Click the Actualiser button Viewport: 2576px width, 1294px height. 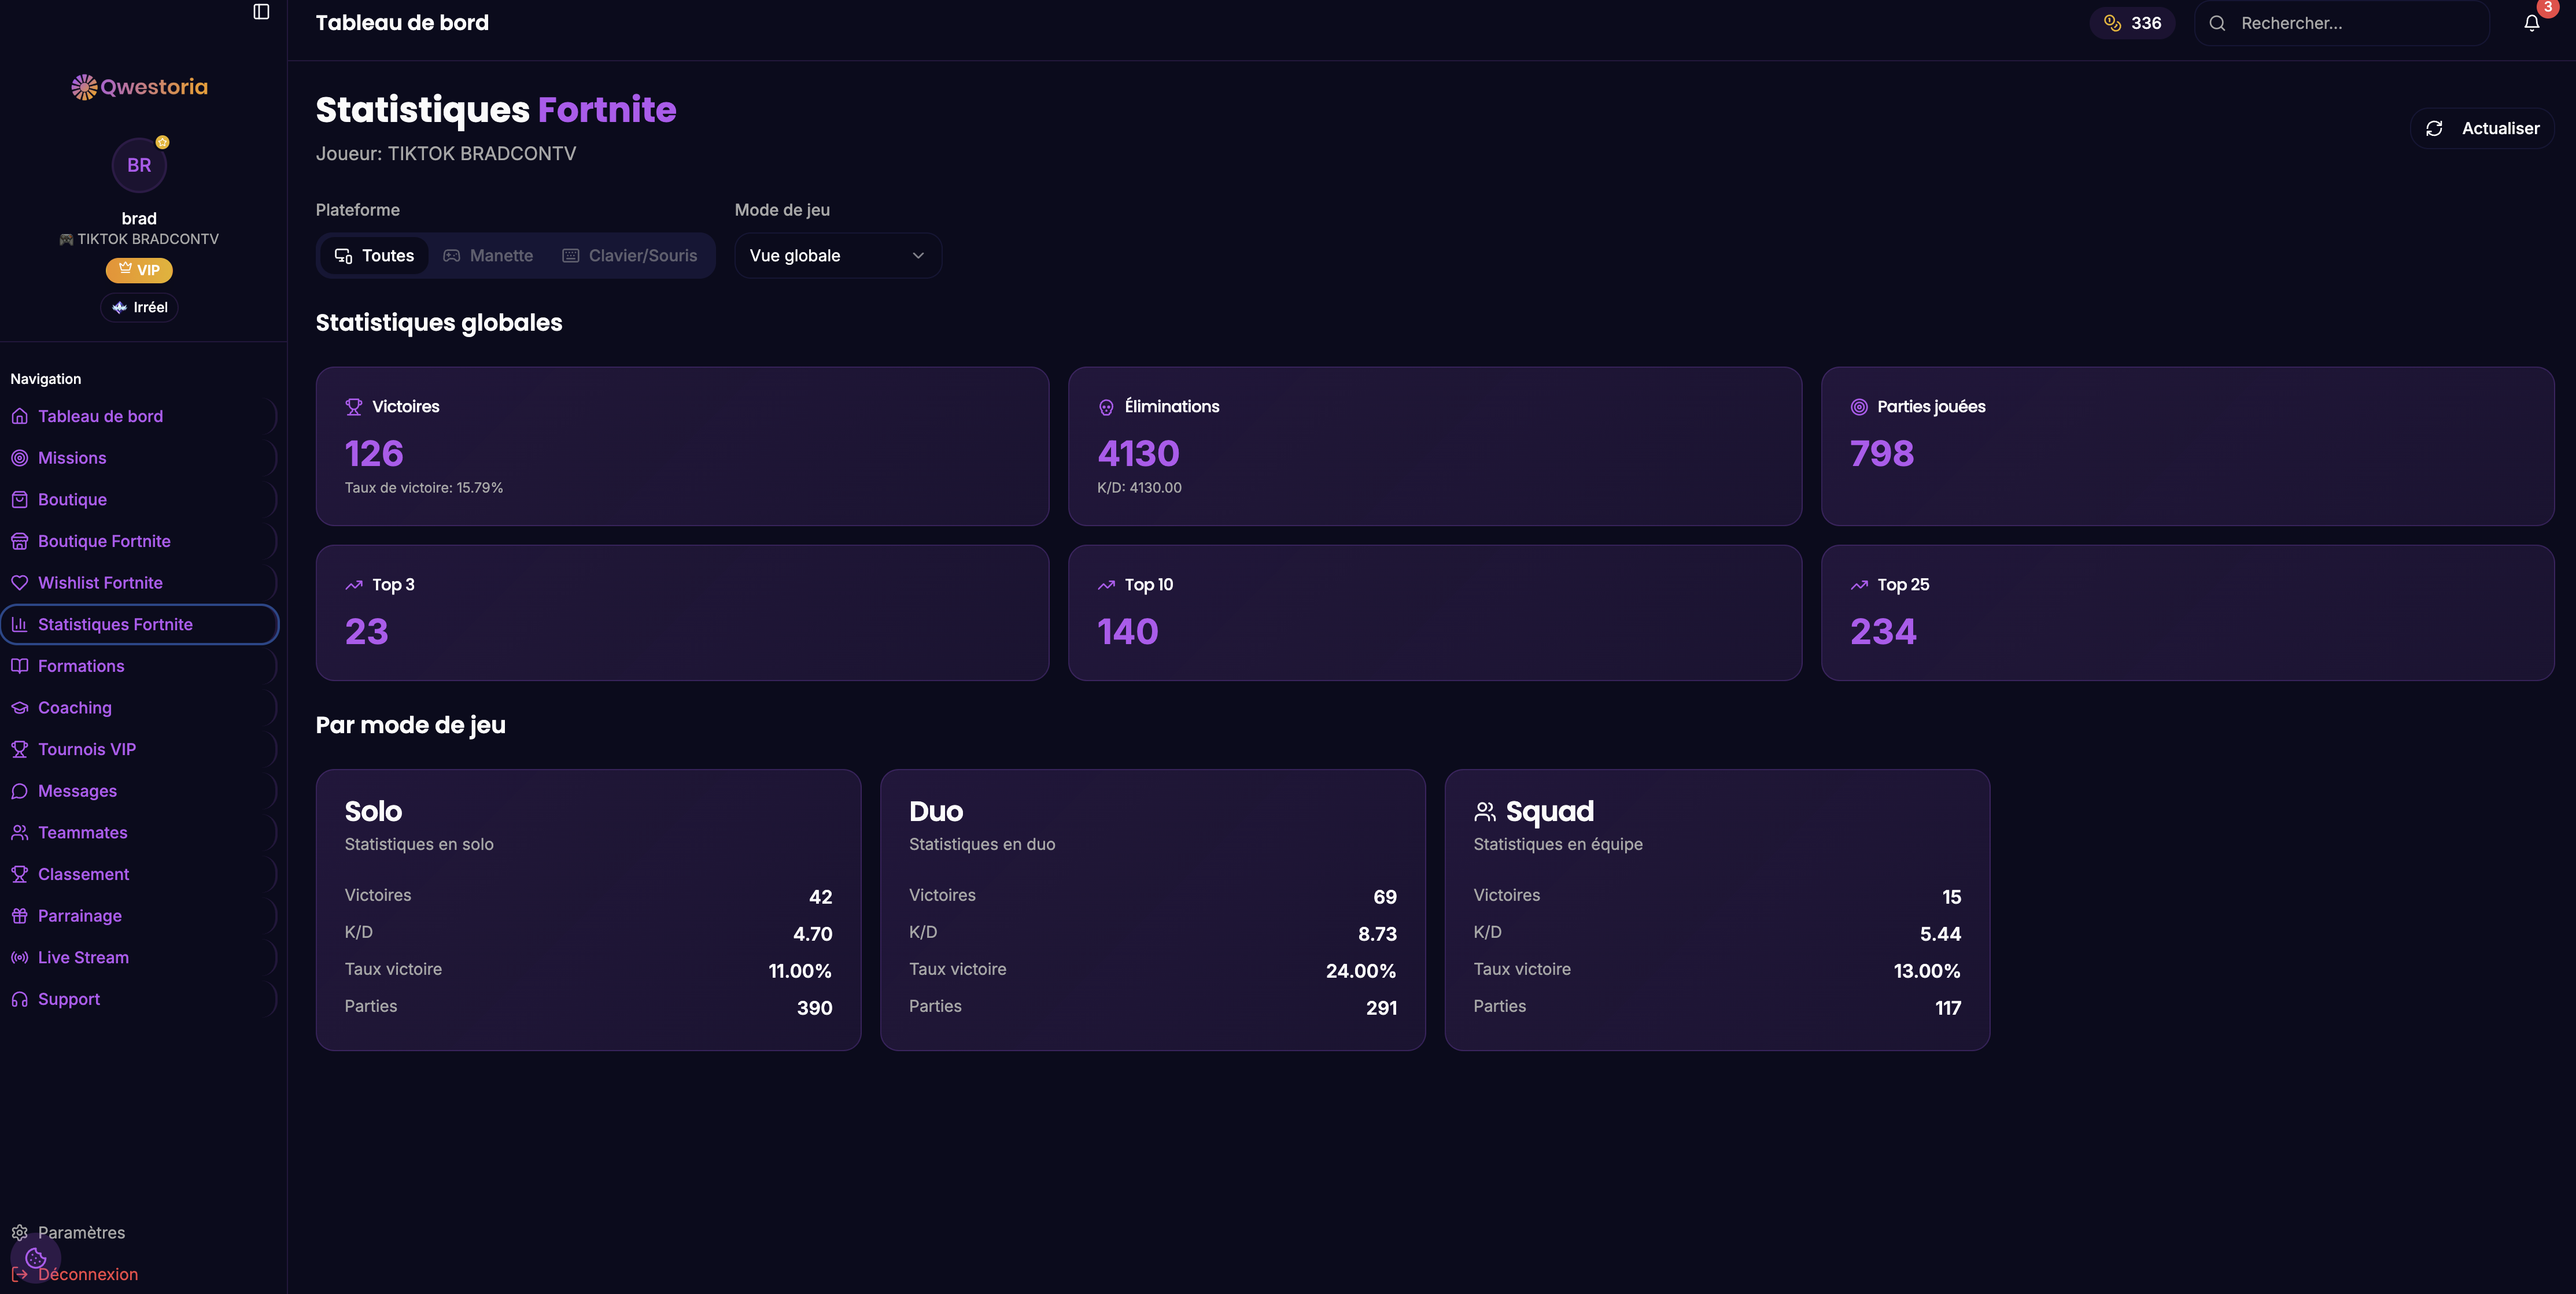[2482, 128]
